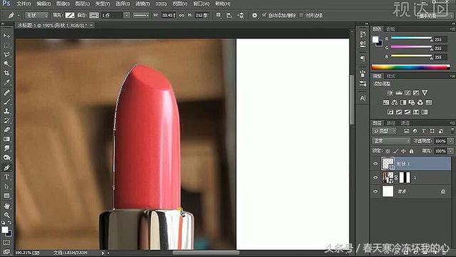
Task: Open the tool mode Shape dropdown
Action: click(x=36, y=15)
